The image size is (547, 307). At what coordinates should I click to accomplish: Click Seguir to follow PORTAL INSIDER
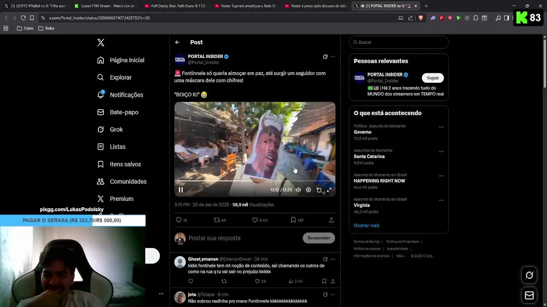coord(432,78)
